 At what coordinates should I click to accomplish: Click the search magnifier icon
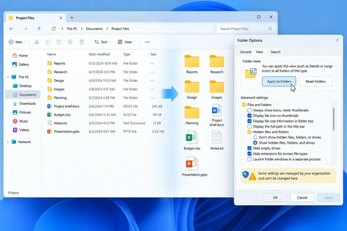tap(270, 29)
